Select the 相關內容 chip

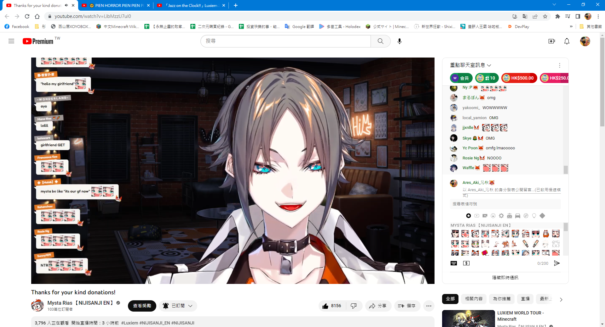[474, 299]
